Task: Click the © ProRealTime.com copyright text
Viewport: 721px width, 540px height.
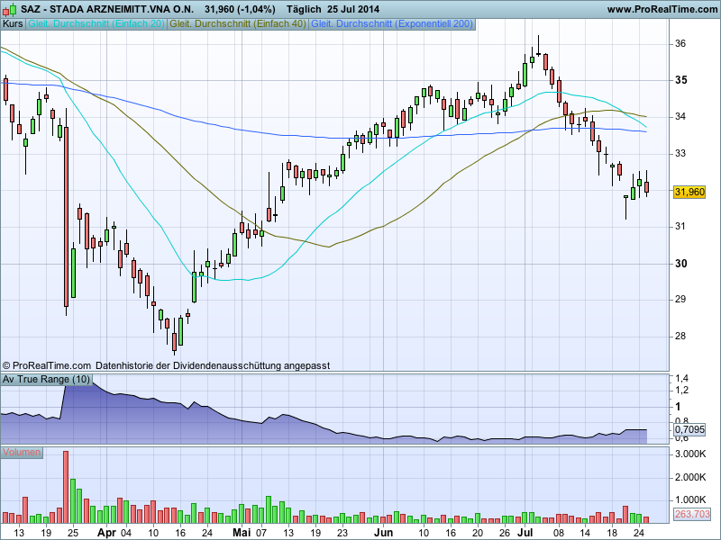Action: 47,366
